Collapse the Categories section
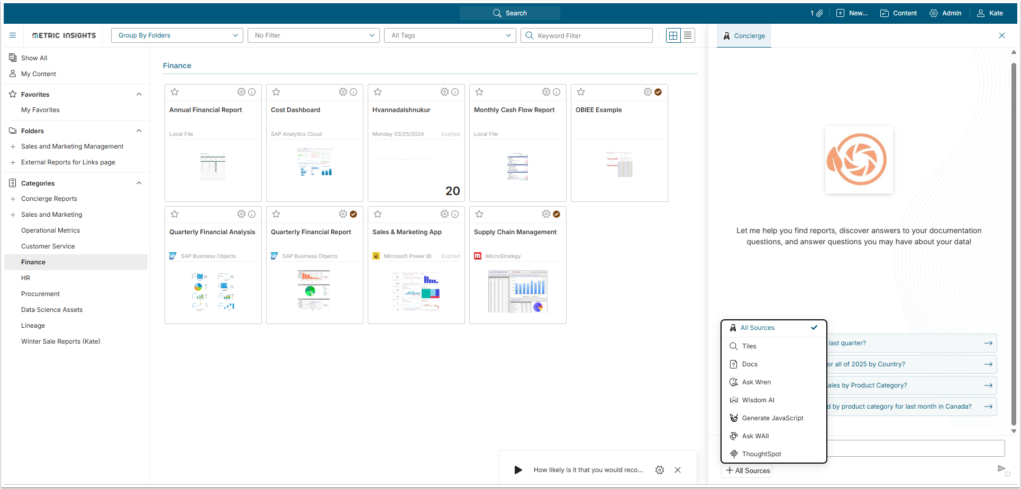 pos(139,183)
